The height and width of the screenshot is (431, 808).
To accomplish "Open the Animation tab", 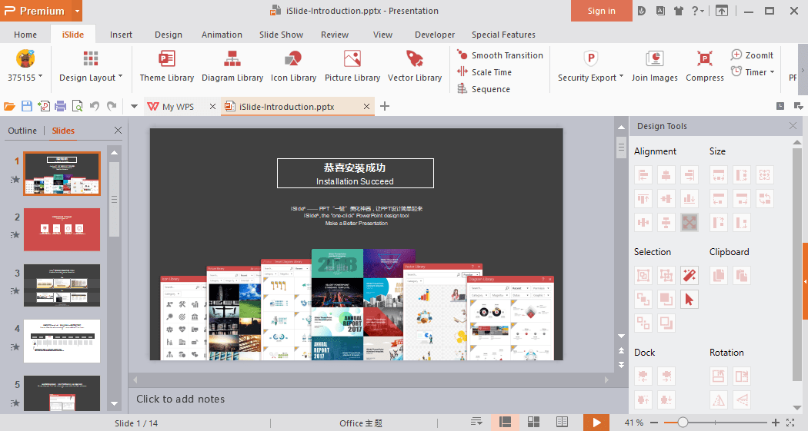I will (222, 35).
